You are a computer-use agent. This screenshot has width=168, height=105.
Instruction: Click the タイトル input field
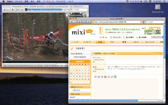tap(133, 58)
